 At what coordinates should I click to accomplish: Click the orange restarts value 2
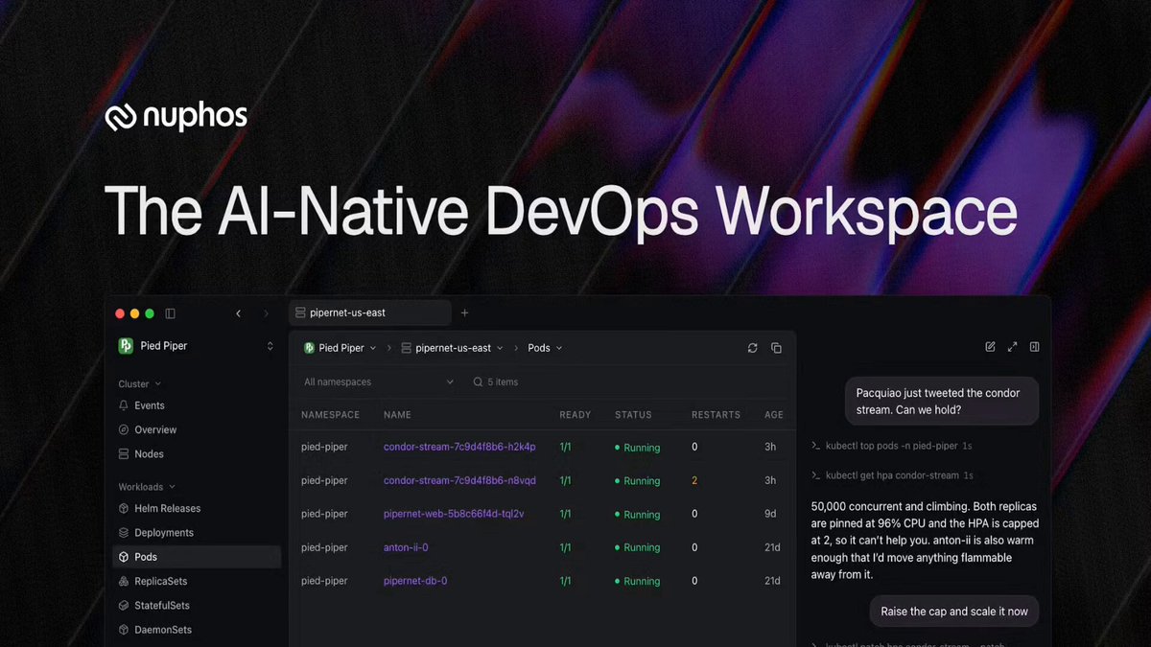pyautogui.click(x=694, y=480)
